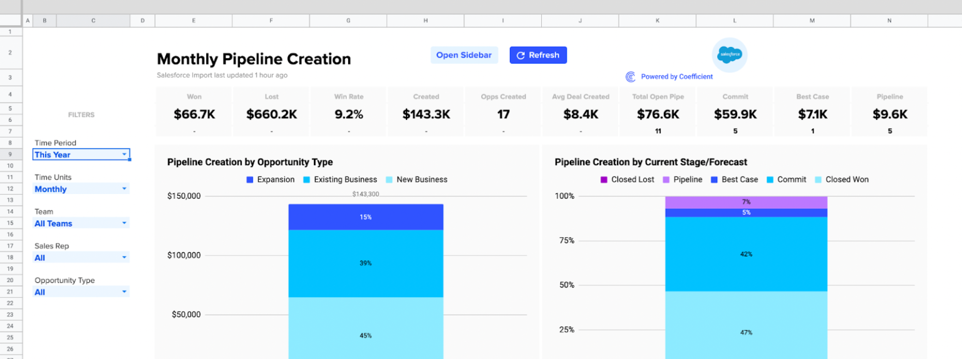
Task: Click the Best Case legend swatch
Action: click(x=715, y=179)
